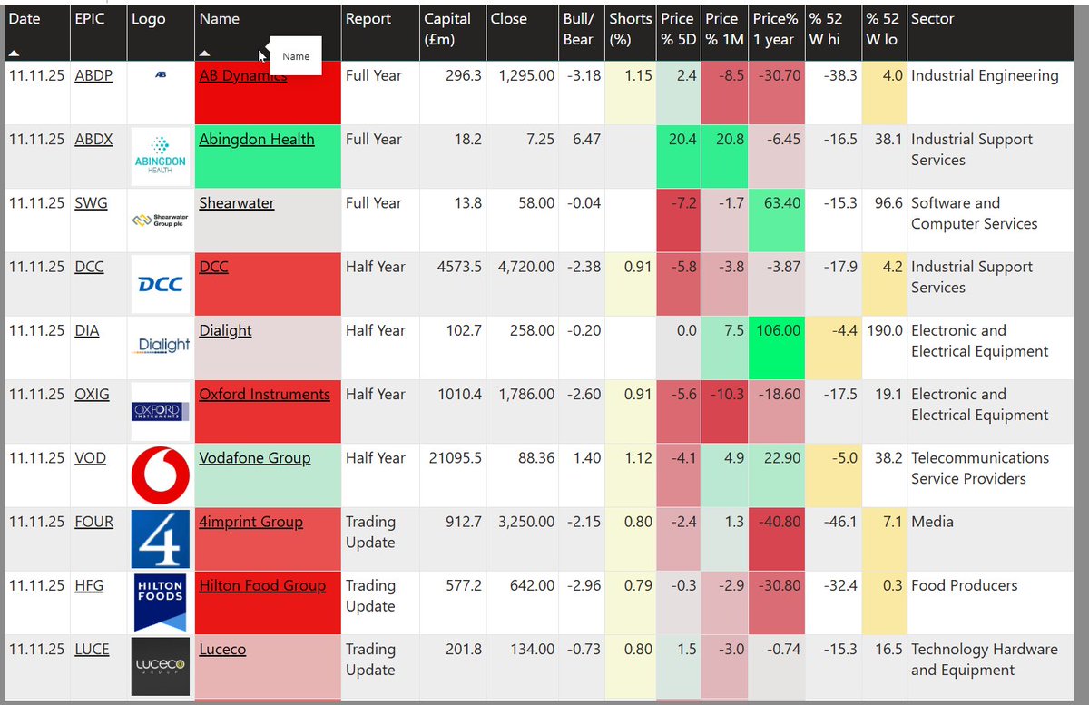Open the AB Dynamics name link
Screen dimensions: 1089x705
[243, 76]
